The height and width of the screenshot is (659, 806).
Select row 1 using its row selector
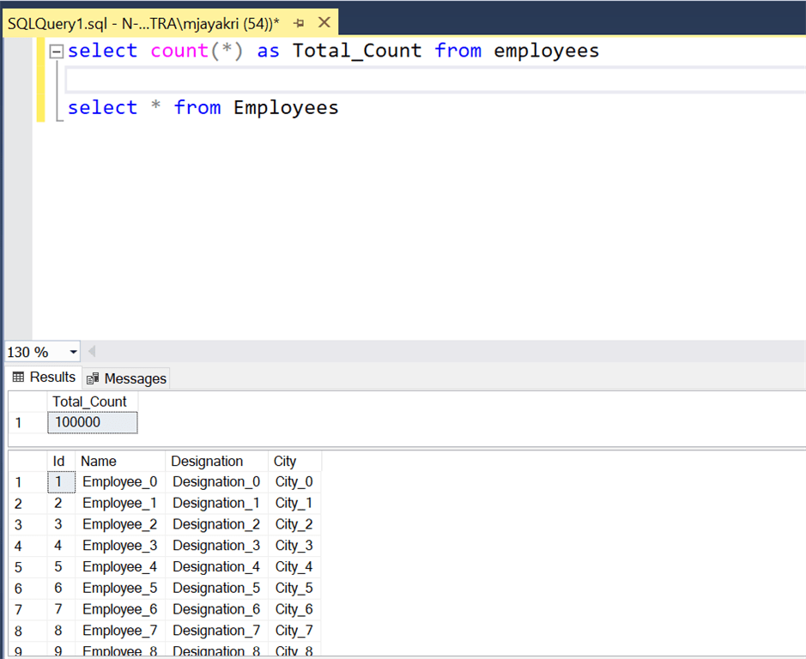pyautogui.click(x=18, y=481)
